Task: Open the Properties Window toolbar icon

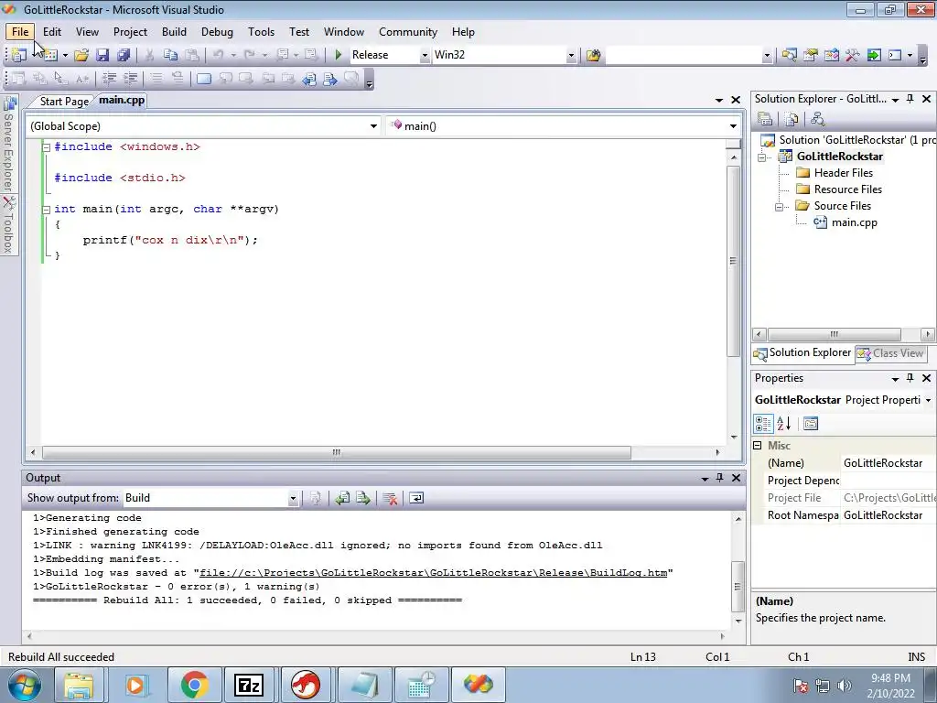Action: point(811,55)
